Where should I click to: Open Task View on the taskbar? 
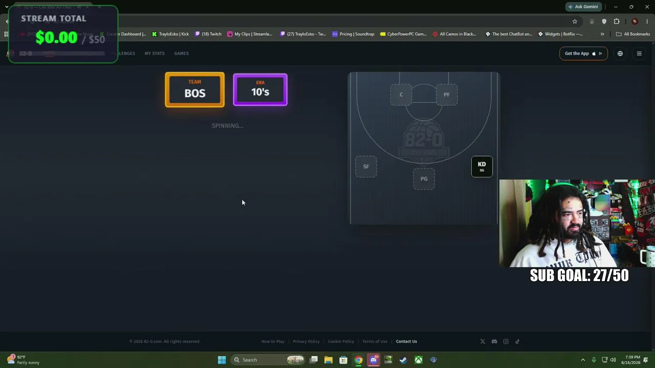point(314,360)
